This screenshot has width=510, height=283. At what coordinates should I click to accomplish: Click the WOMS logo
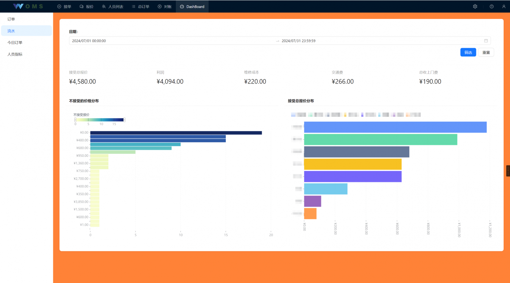pyautogui.click(x=28, y=6)
